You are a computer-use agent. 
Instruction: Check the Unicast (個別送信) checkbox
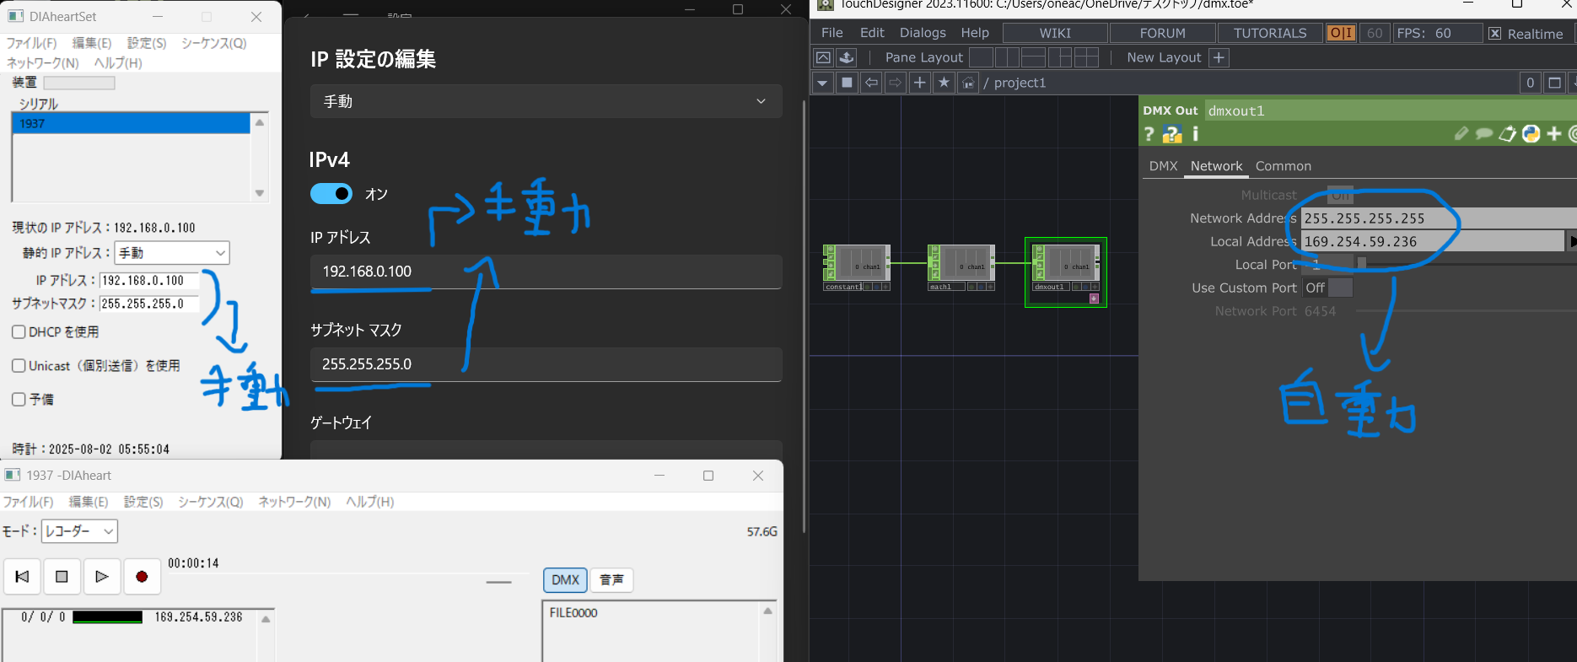point(19,366)
